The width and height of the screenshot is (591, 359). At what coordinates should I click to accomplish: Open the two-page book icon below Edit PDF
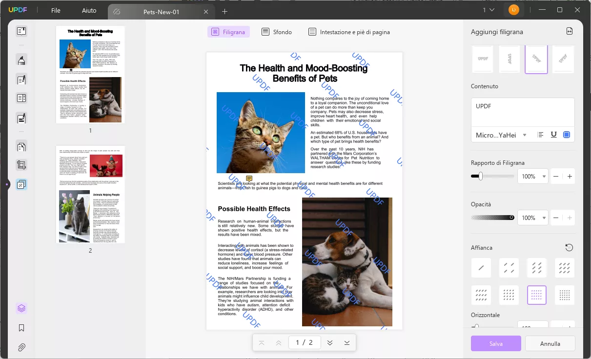[21, 98]
